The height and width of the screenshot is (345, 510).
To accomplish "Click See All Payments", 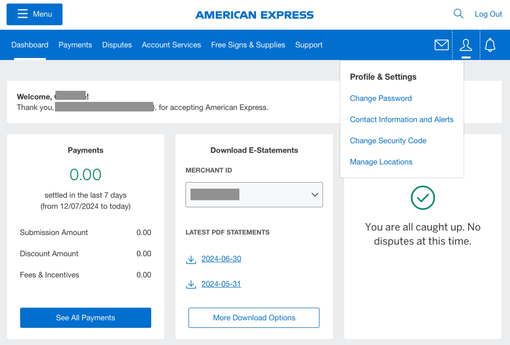I will point(85,318).
